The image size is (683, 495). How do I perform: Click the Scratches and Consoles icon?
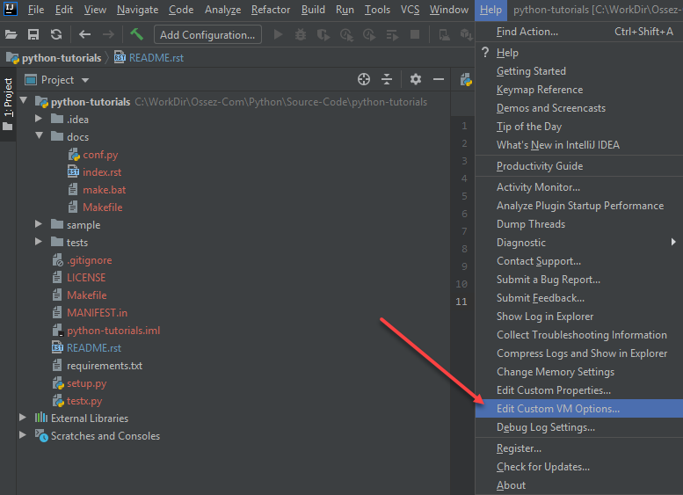click(41, 435)
